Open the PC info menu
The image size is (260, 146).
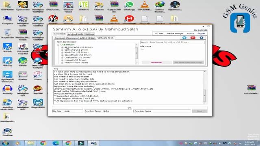(x=159, y=33)
